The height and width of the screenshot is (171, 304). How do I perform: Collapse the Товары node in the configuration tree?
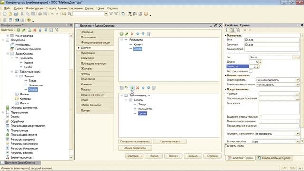tap(17, 76)
